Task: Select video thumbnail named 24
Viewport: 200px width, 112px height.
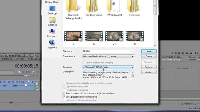Action: 114,38
